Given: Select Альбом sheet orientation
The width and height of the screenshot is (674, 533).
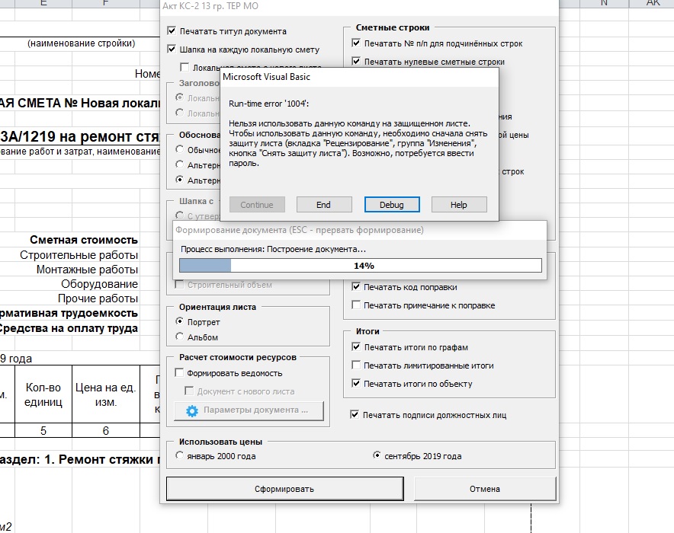Looking at the screenshot, I should coord(180,337).
